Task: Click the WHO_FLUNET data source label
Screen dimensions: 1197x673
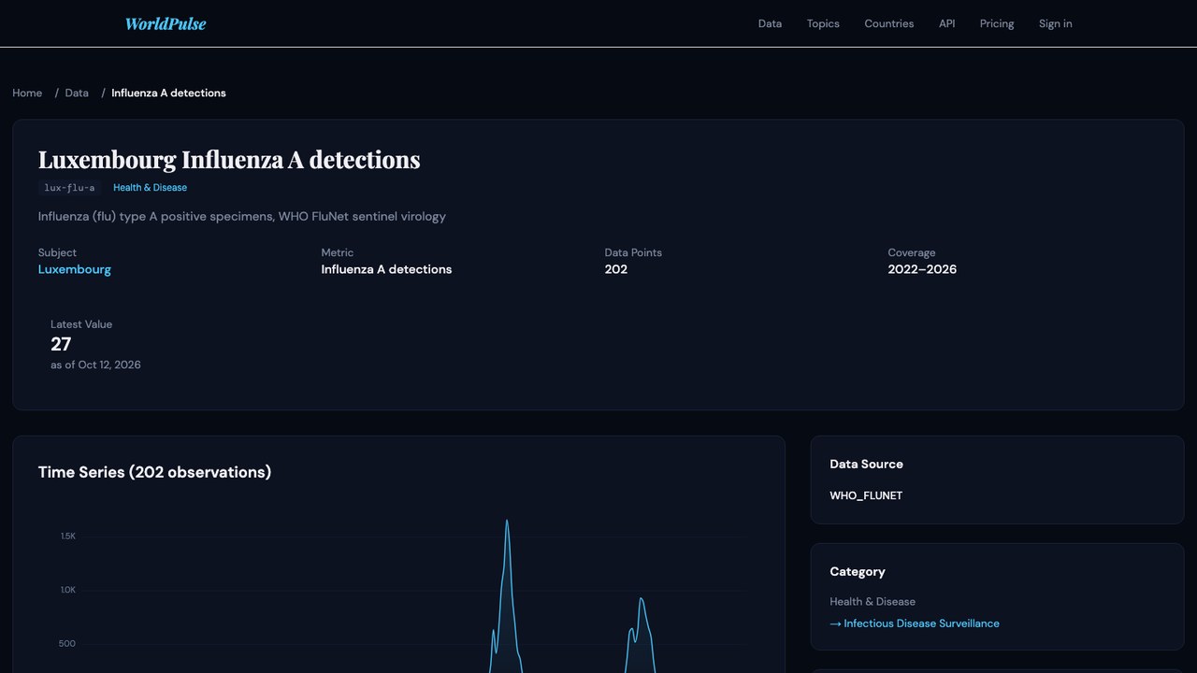Action: click(866, 495)
